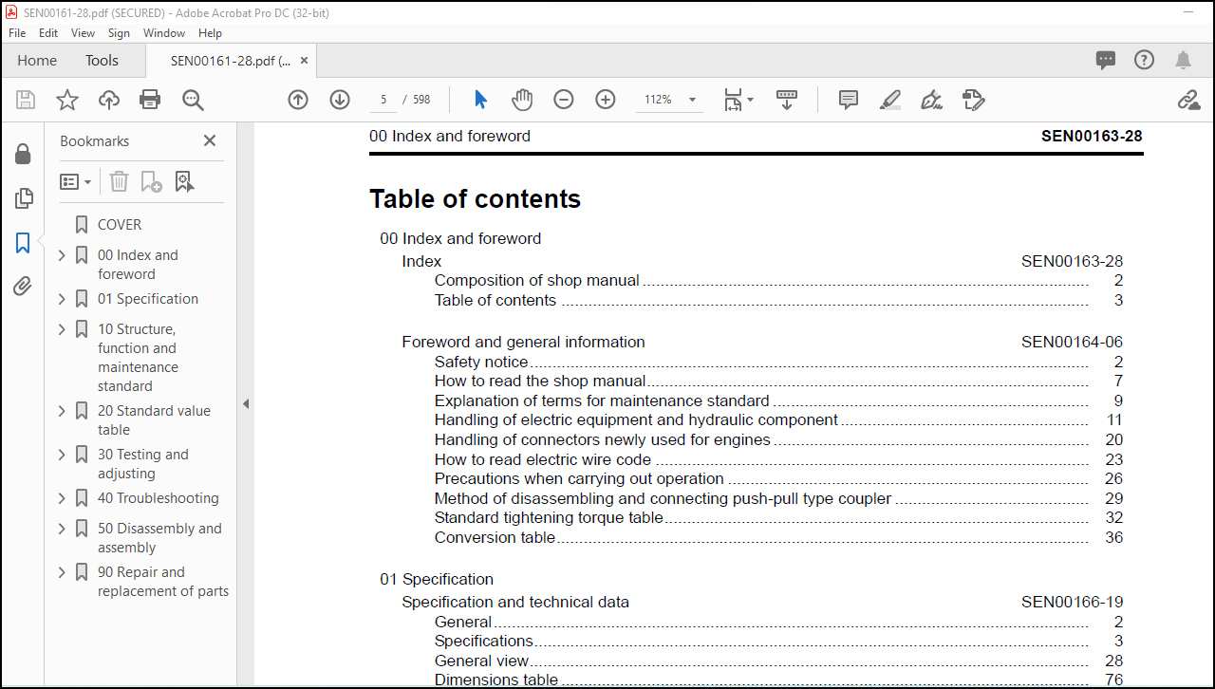The width and height of the screenshot is (1215, 689).
Task: Click Safety notice contents entry
Action: (481, 362)
